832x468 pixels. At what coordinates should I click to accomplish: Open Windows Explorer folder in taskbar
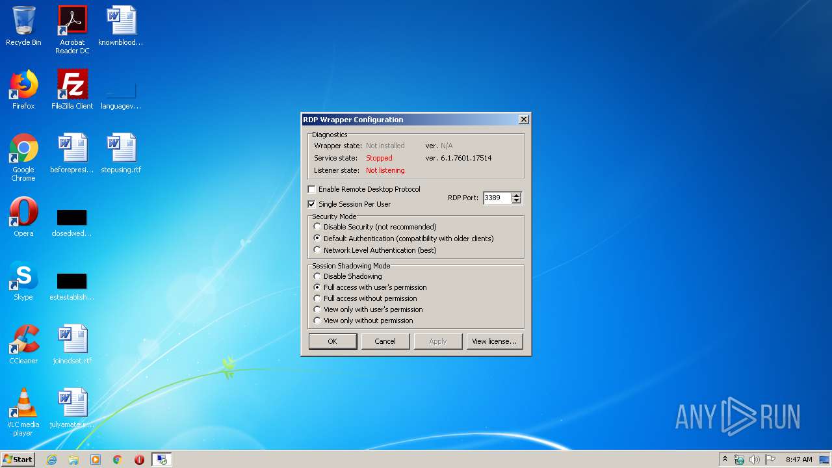tap(73, 460)
